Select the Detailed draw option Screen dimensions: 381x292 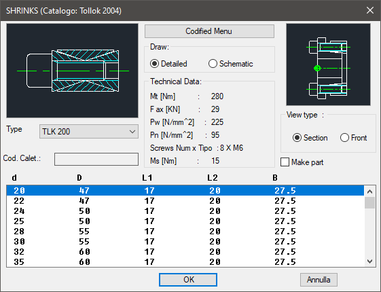click(168, 64)
